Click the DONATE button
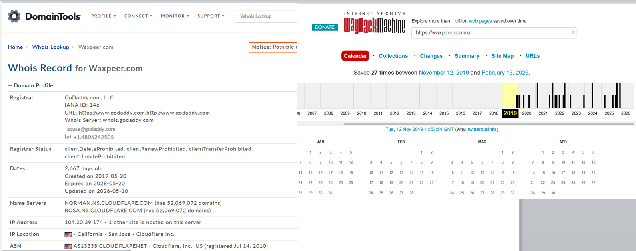 [x=325, y=27]
